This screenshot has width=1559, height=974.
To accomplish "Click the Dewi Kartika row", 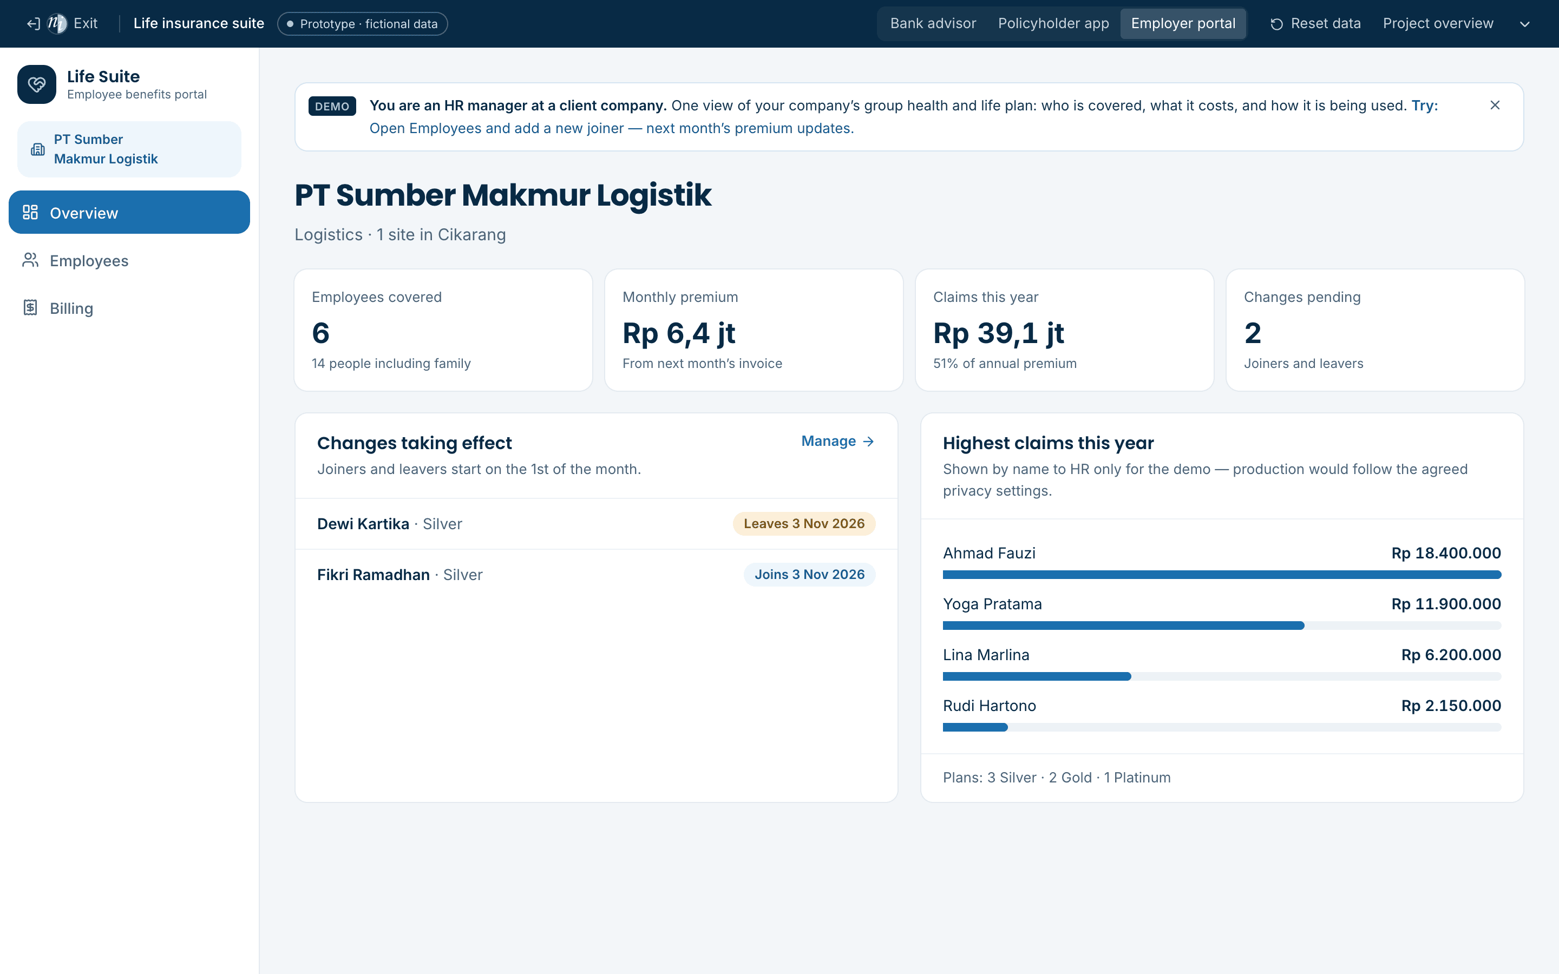I will pos(596,524).
